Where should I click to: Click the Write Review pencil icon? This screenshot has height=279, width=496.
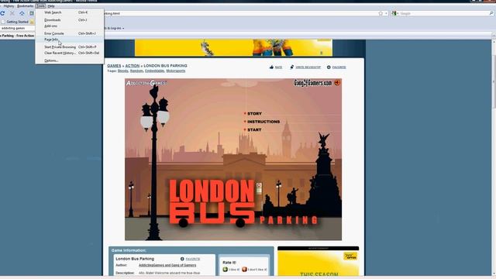pos(292,67)
